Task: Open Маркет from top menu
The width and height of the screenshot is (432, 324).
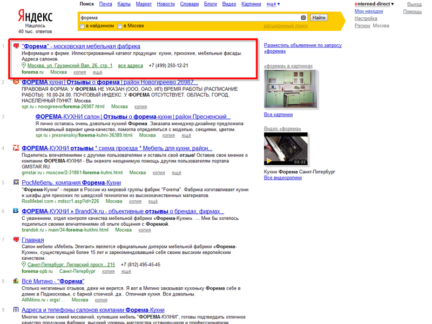Action: [x=144, y=4]
